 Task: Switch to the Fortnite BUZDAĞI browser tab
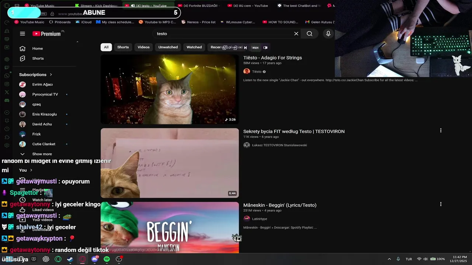point(198,6)
